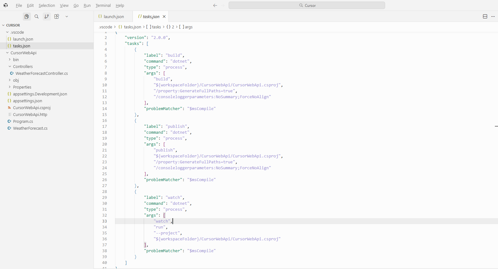Click the "--project" argument text
498x269 pixels.
(x=167, y=233)
